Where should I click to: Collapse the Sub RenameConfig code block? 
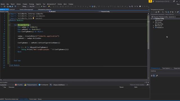point(9,25)
